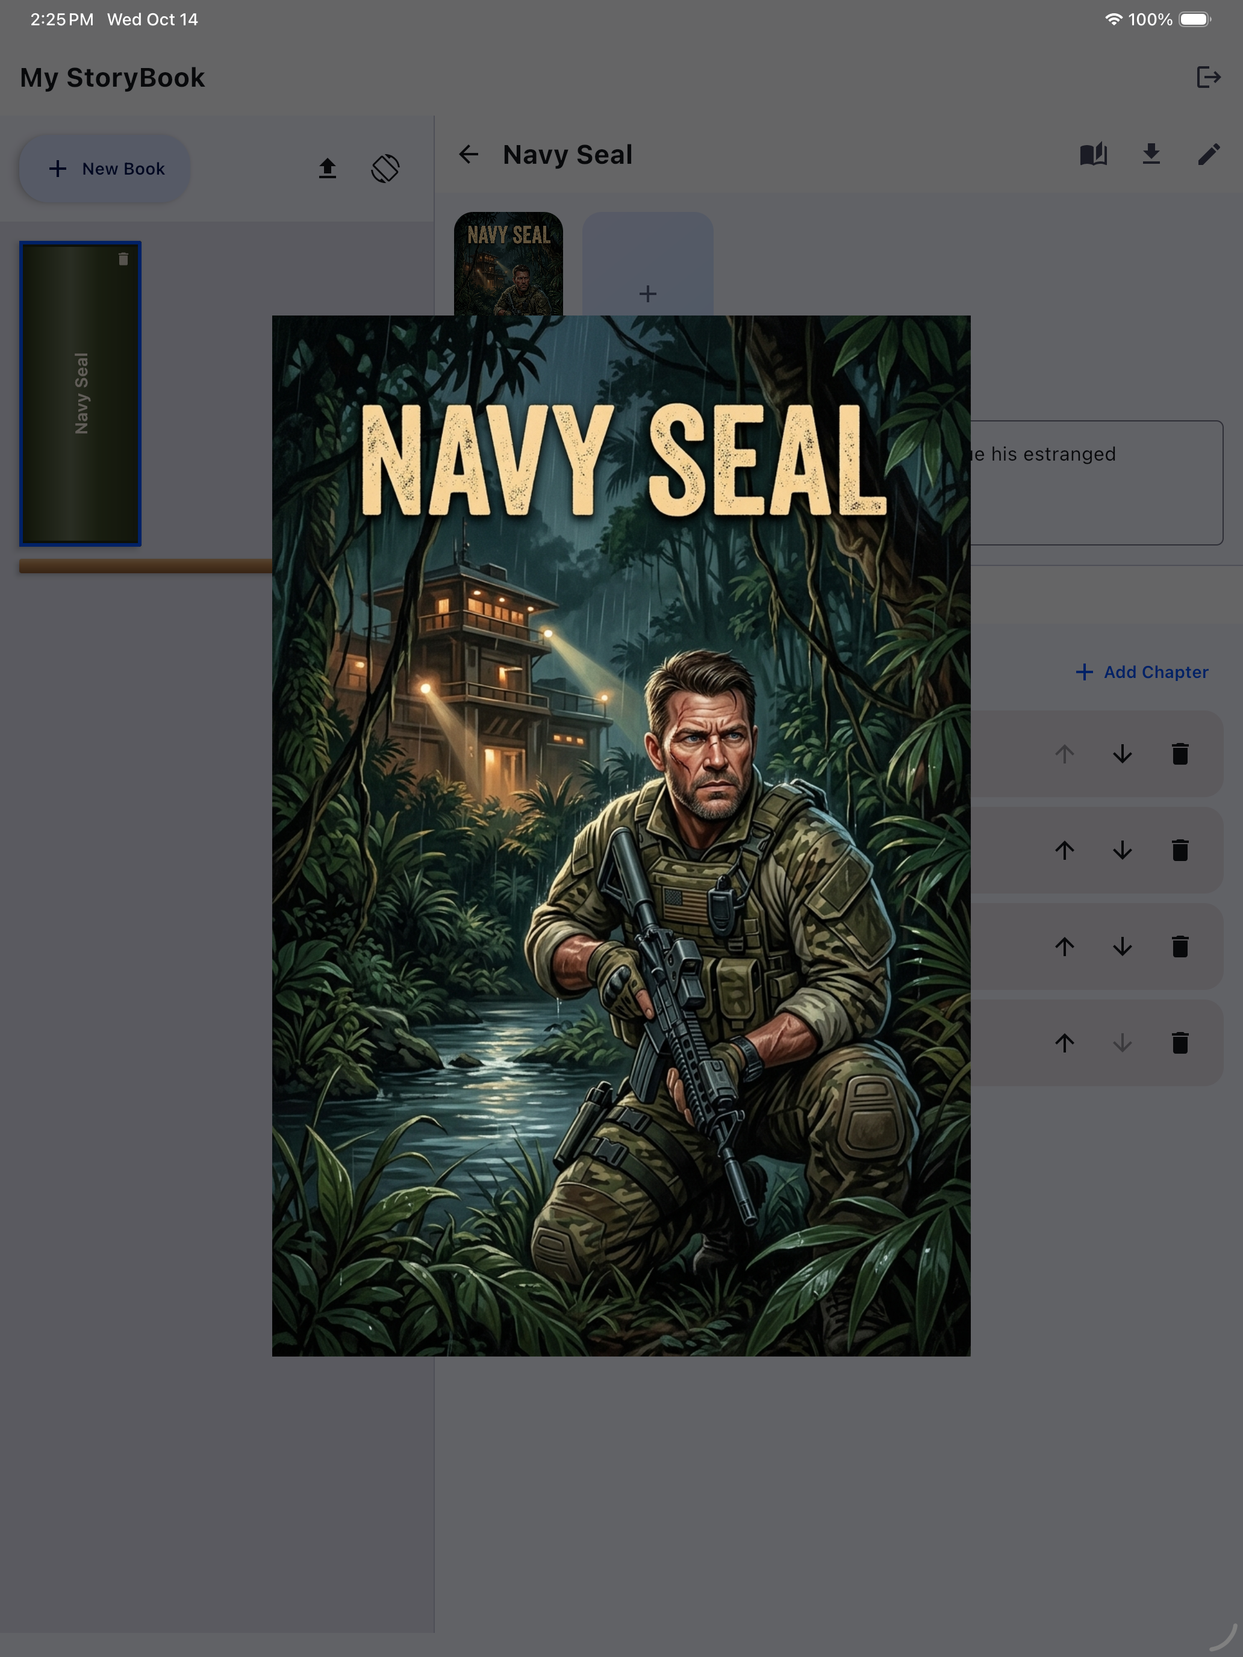The height and width of the screenshot is (1657, 1243).
Task: Delete the first chapter
Action: pos(1180,754)
